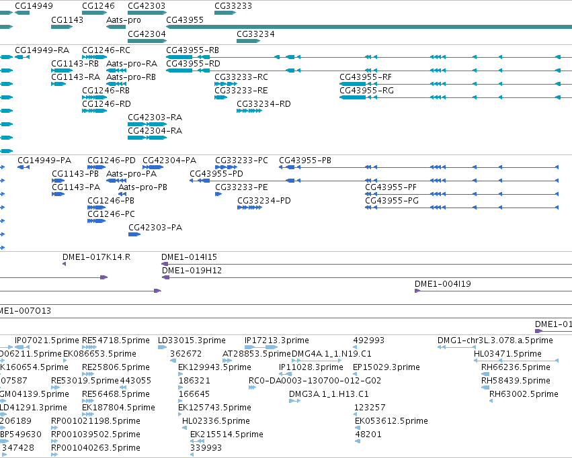Select the CG42303 gene label
Screen dimensions: 572x458
(x=147, y=6)
